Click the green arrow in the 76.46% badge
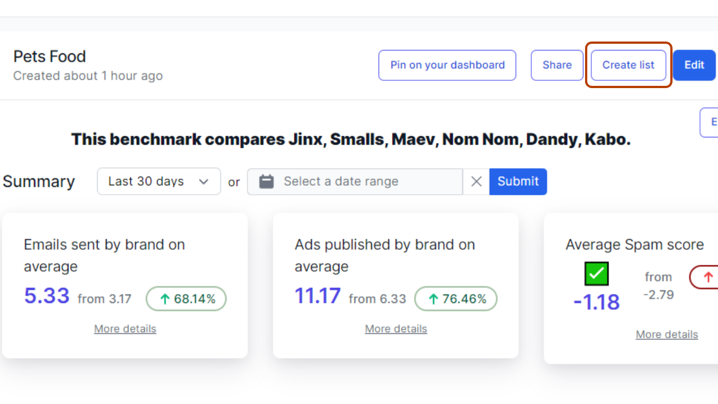Viewport: 718px width, 404px height. [x=434, y=299]
